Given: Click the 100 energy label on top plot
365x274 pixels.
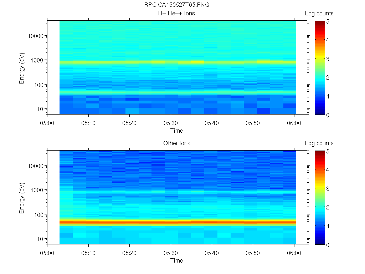Looking at the screenshot, I should 38,85.
